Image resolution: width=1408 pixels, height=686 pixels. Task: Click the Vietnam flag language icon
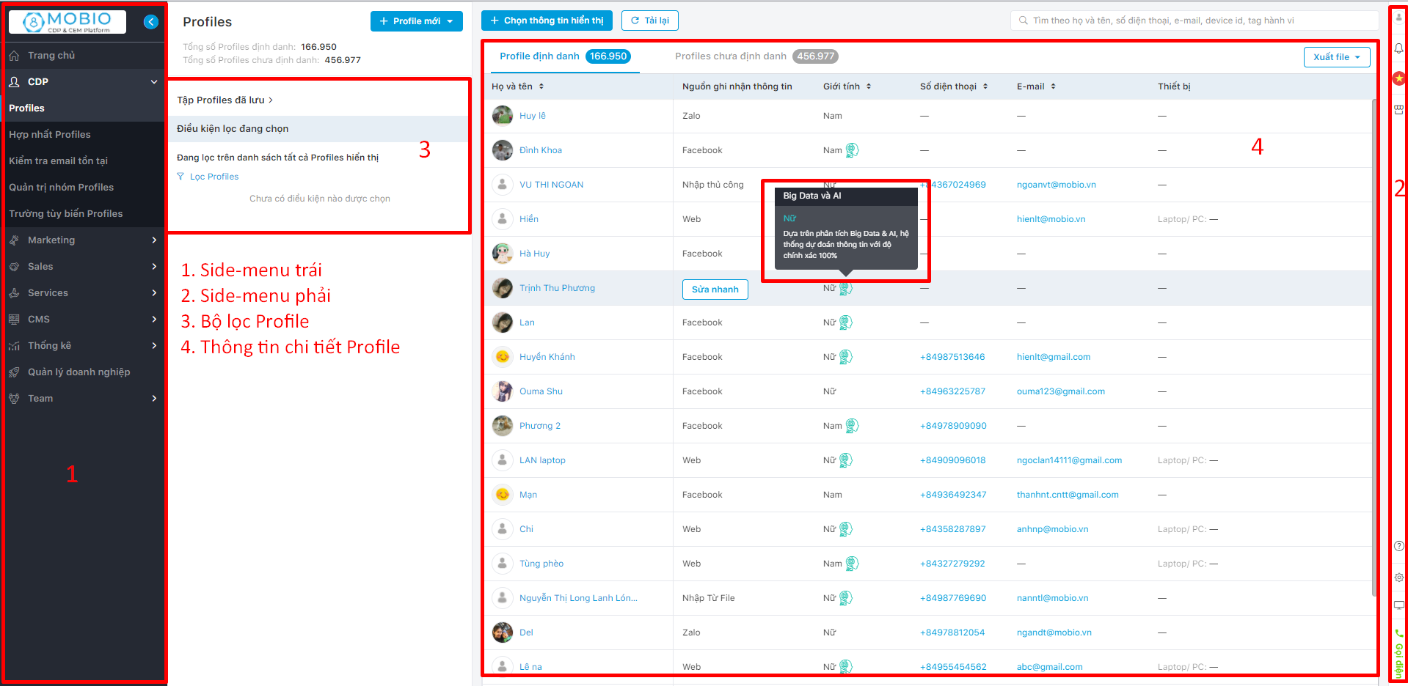point(1399,78)
